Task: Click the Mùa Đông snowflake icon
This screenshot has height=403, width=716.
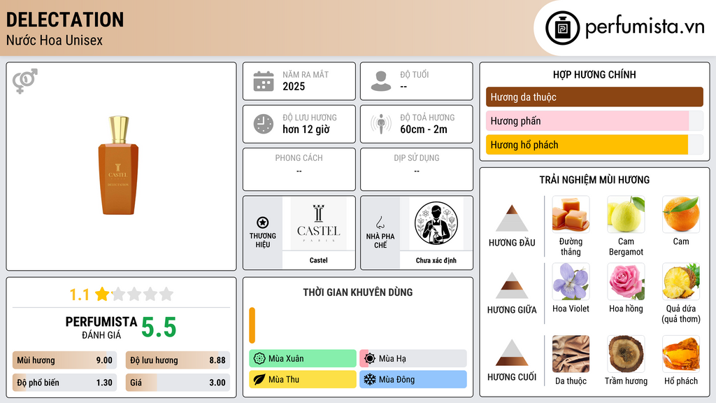Action: [x=370, y=380]
